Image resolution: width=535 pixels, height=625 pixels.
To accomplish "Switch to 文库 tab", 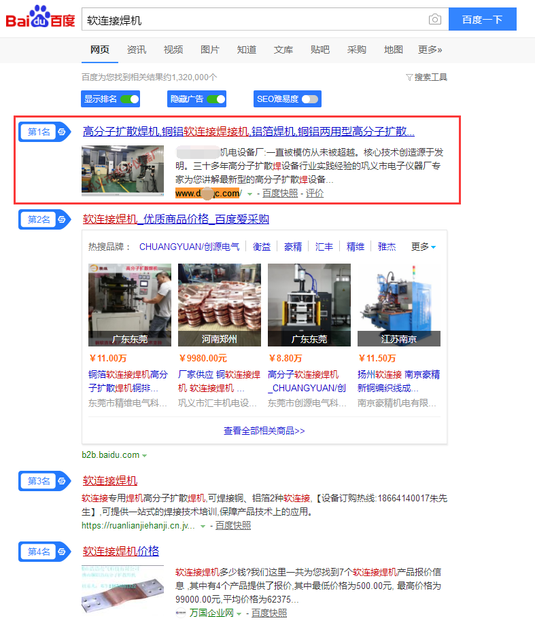I will pos(283,50).
